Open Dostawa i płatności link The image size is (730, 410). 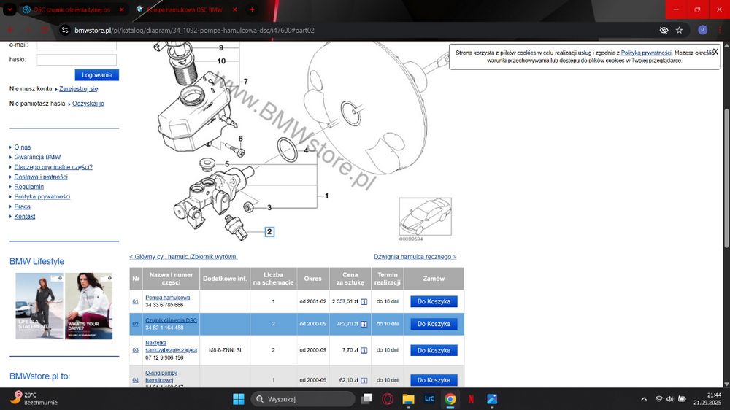[40, 177]
